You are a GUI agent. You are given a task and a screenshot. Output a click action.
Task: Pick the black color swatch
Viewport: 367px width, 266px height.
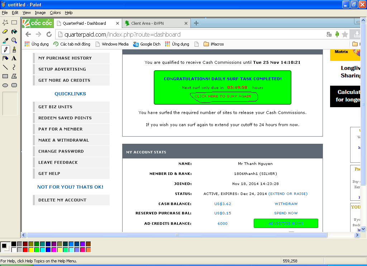(x=14, y=244)
